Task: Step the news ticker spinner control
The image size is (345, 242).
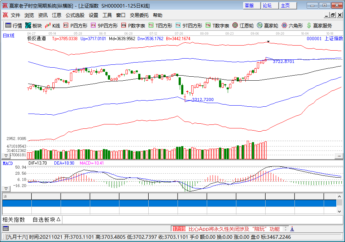Action: click(x=285, y=229)
